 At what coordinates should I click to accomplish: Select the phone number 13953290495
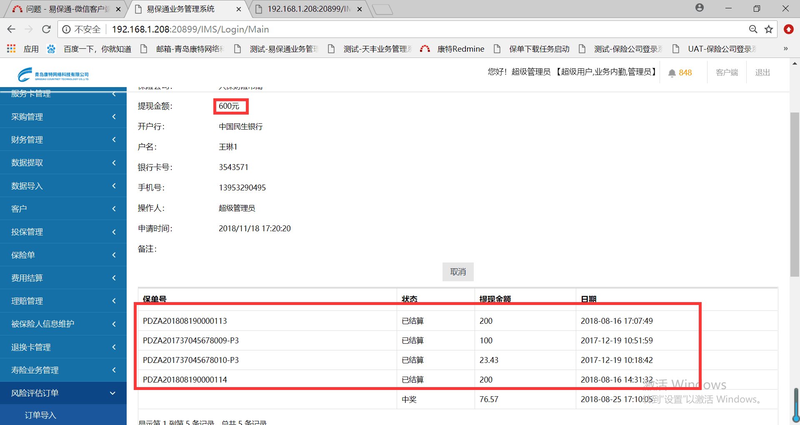(x=242, y=187)
